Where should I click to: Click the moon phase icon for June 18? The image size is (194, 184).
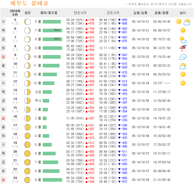click(x=27, y=136)
